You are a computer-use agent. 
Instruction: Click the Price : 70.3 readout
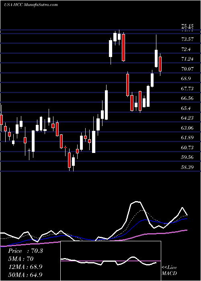click(25, 251)
